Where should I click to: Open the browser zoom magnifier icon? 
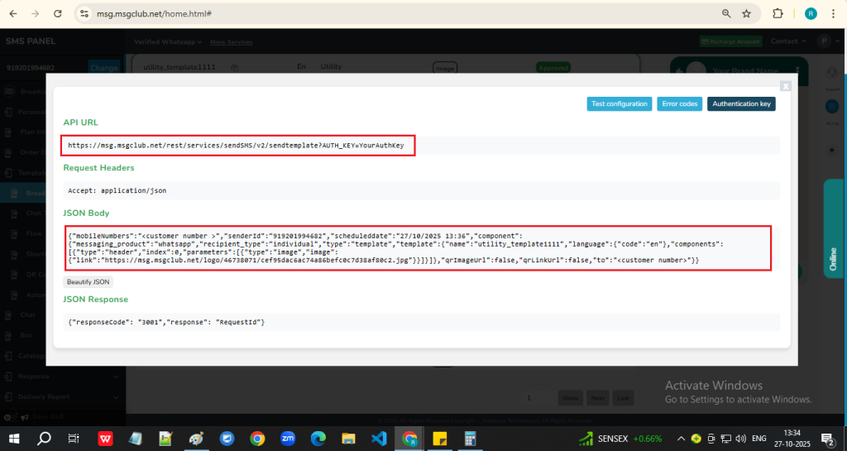[725, 14]
